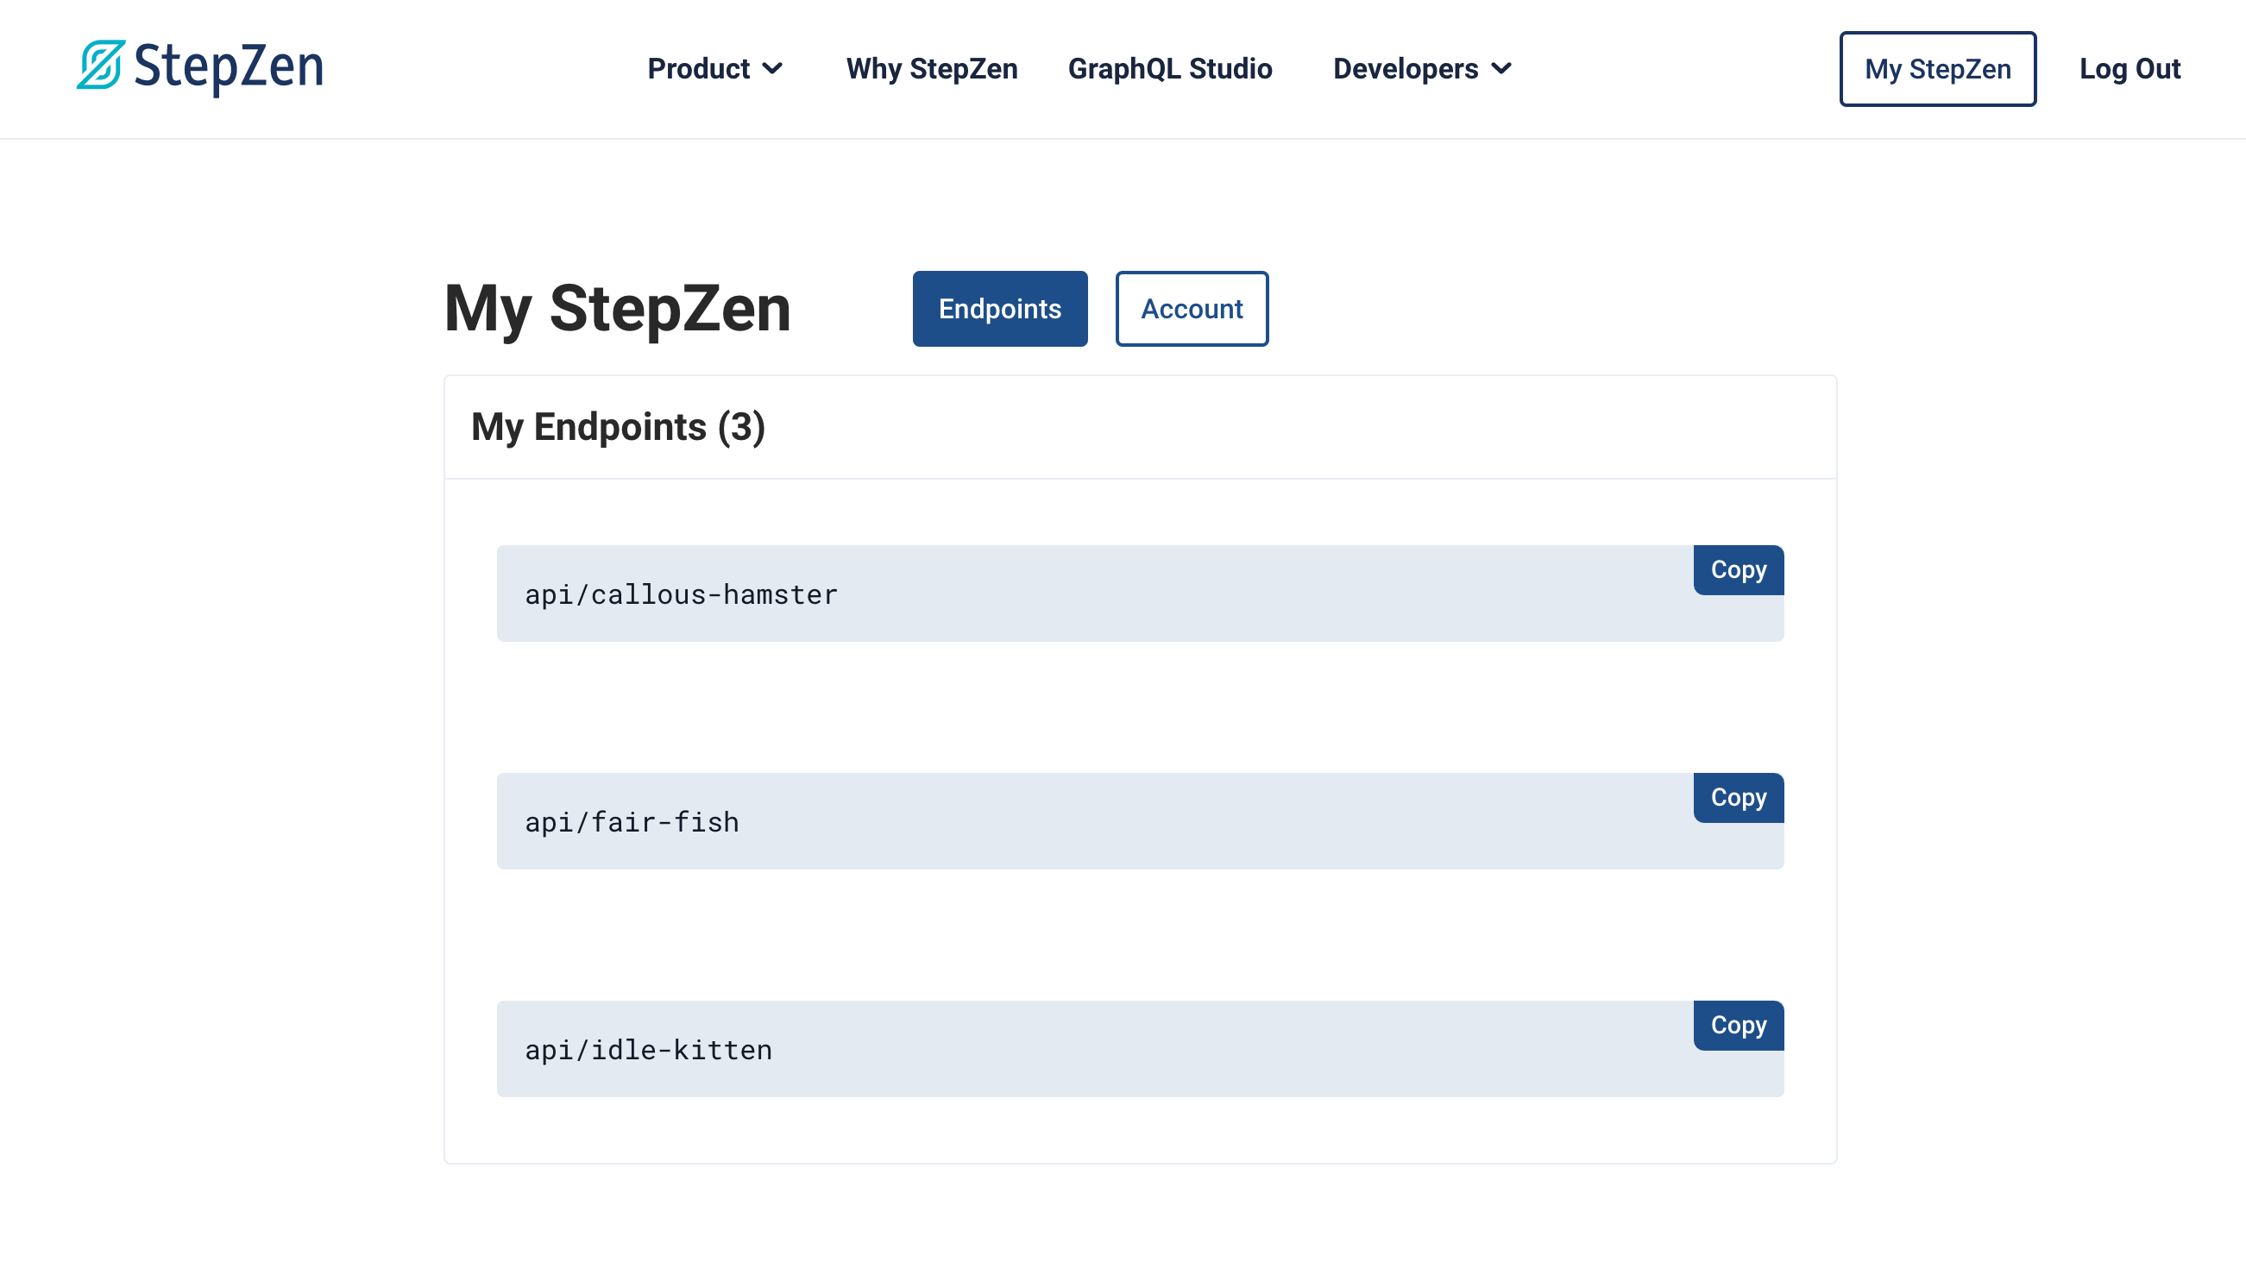Switch to My StepZen dashboard

coord(1937,68)
